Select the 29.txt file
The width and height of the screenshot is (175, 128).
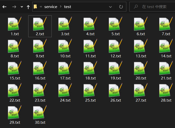pos(15,115)
